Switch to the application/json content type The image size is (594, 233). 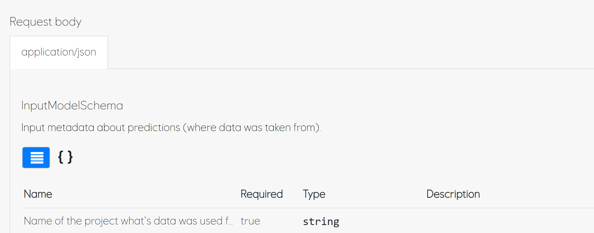click(59, 52)
